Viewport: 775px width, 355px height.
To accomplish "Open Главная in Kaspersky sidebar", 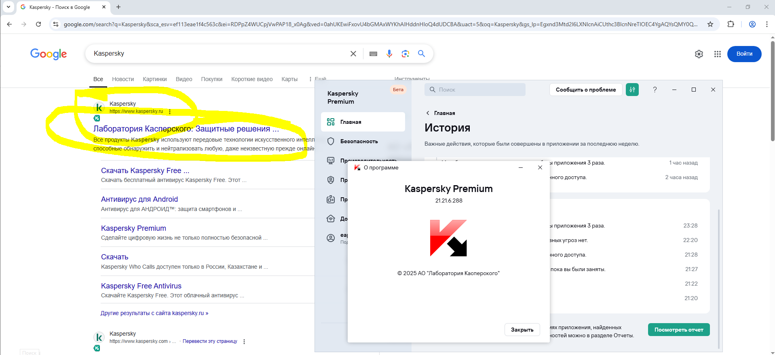I will [x=363, y=122].
